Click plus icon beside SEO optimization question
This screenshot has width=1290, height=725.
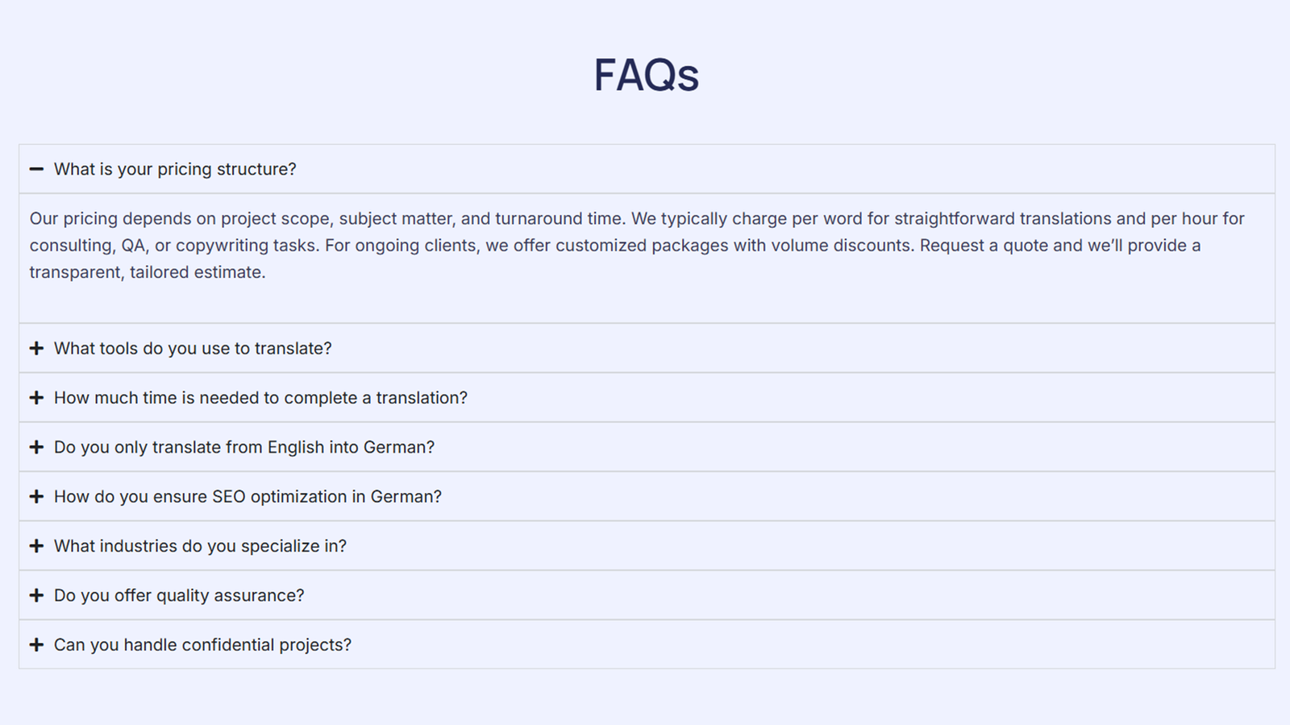click(36, 496)
